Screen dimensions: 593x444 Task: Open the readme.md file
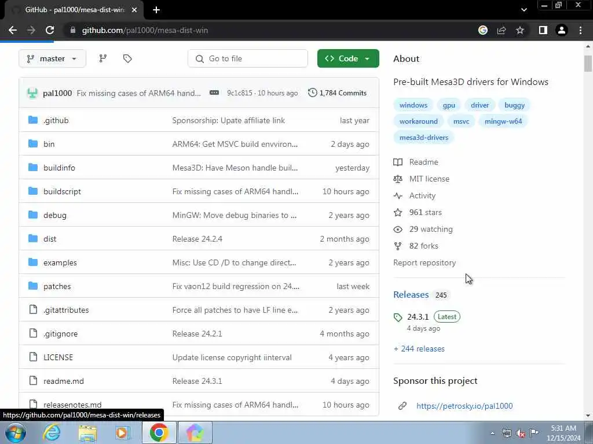64,381
